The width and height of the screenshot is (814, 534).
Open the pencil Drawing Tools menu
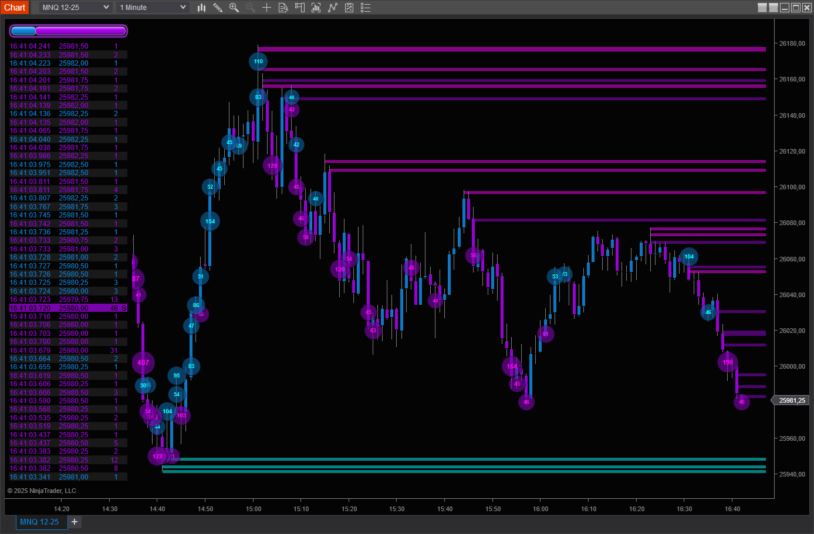click(218, 8)
